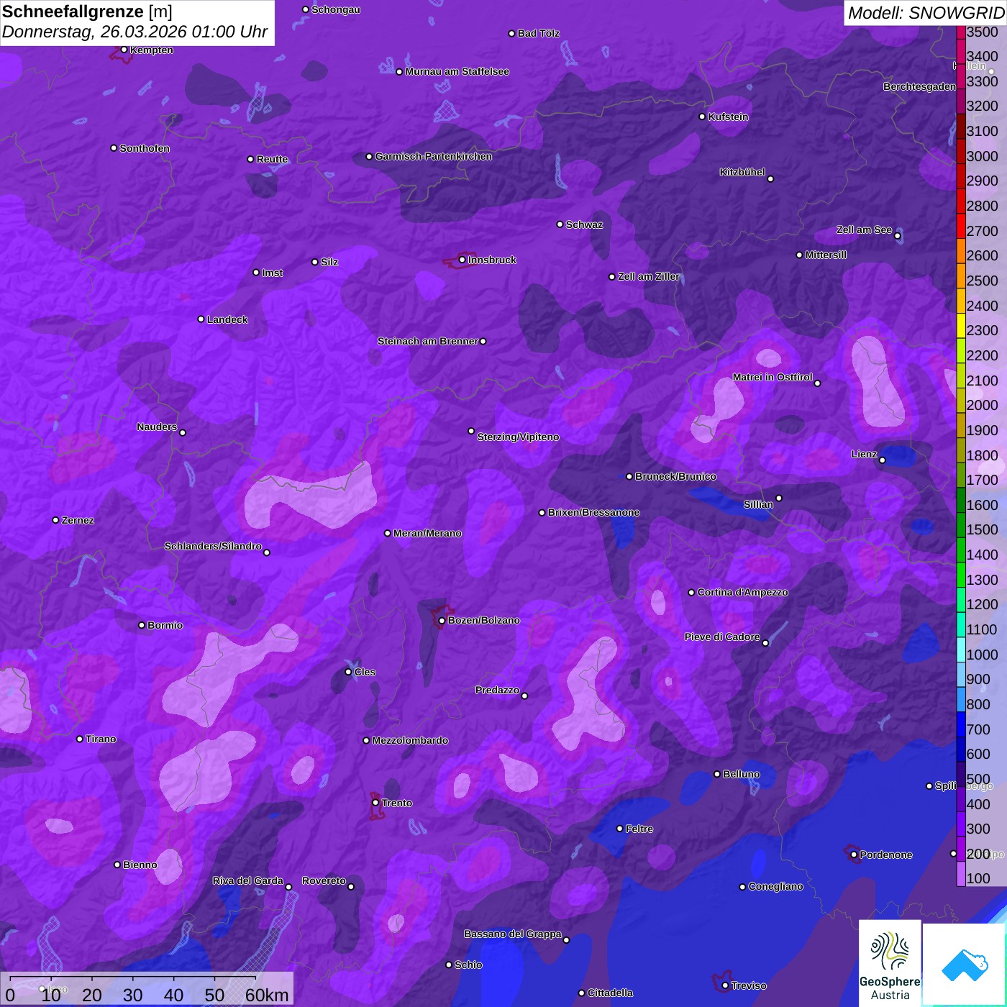Click the Innsbruck city marker dot
Viewport: 1007px width, 1007px height.
pyautogui.click(x=462, y=260)
